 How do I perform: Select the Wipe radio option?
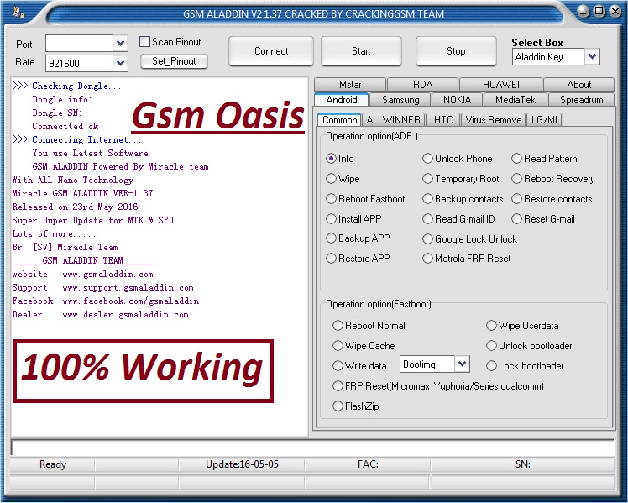click(331, 179)
